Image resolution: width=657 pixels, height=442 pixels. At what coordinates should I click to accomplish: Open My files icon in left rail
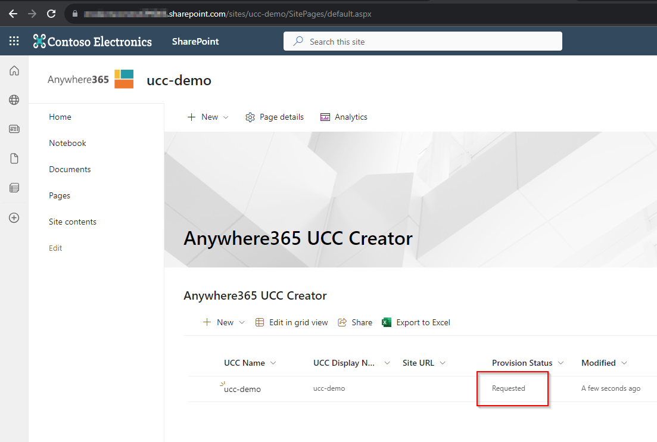[x=14, y=158]
